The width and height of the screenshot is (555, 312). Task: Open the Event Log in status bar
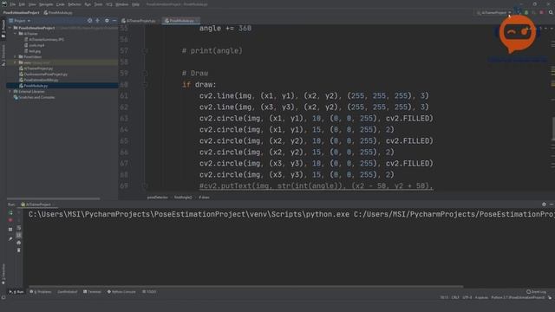[x=536, y=292]
